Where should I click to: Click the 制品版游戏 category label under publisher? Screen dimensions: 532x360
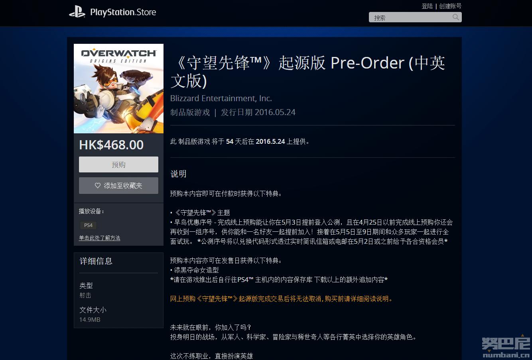click(x=190, y=112)
